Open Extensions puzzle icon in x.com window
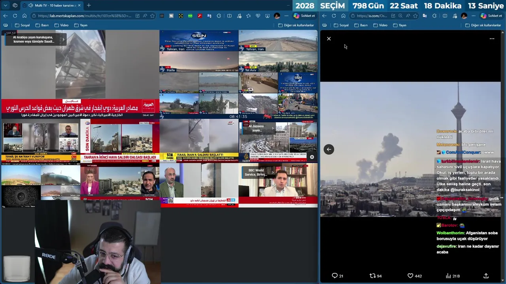 [434, 16]
